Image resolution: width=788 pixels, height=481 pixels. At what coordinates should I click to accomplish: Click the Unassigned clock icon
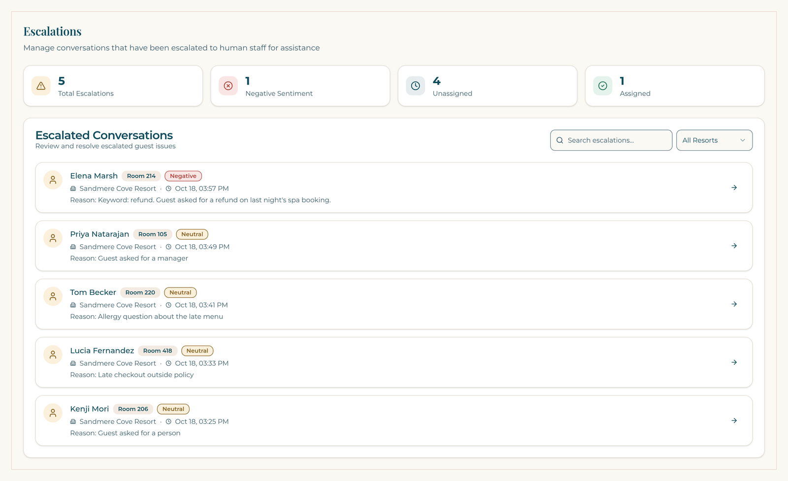coord(415,86)
